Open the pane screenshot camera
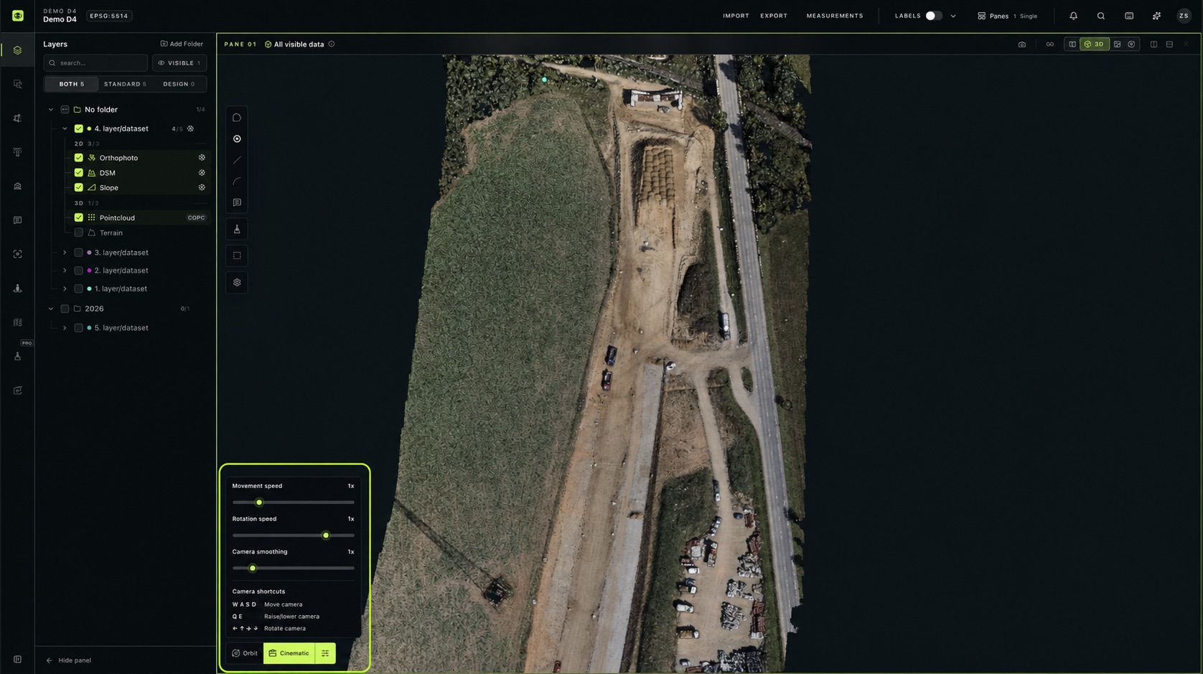Image resolution: width=1203 pixels, height=674 pixels. point(1022,45)
